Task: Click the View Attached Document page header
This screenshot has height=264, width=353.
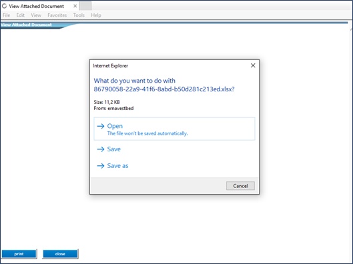Action: (x=26, y=25)
